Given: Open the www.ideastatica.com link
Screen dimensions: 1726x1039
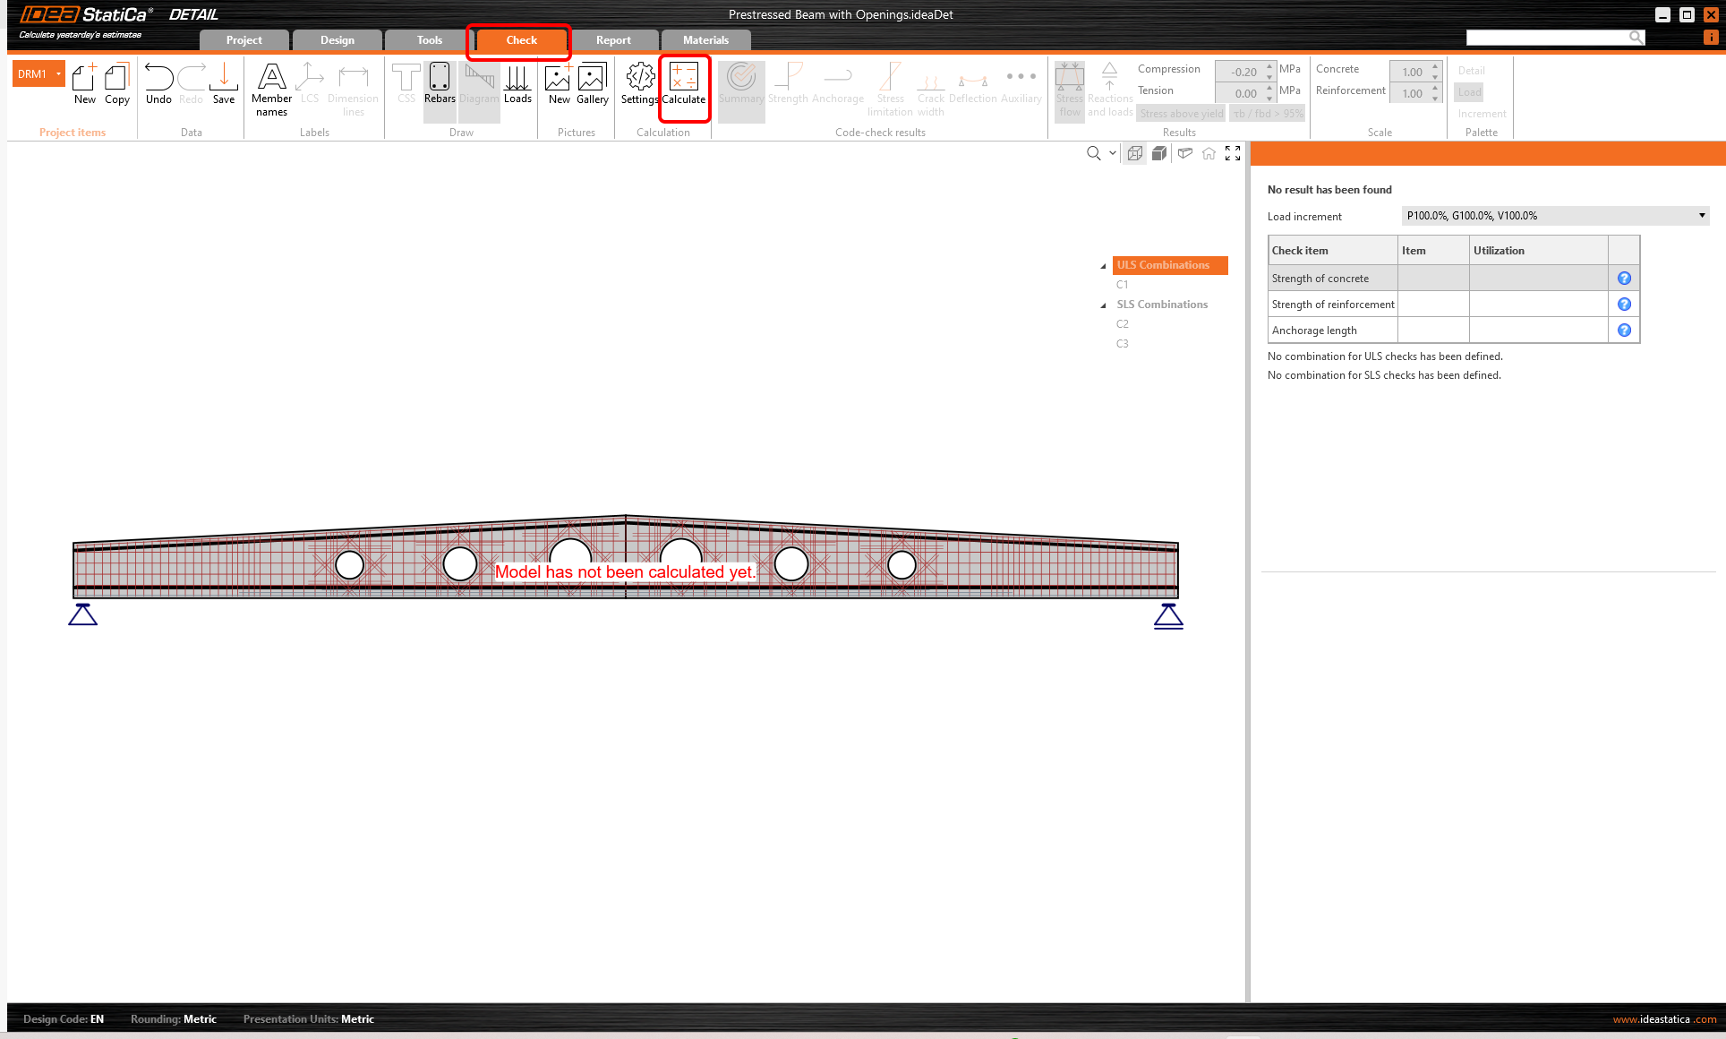Looking at the screenshot, I should [1663, 1019].
